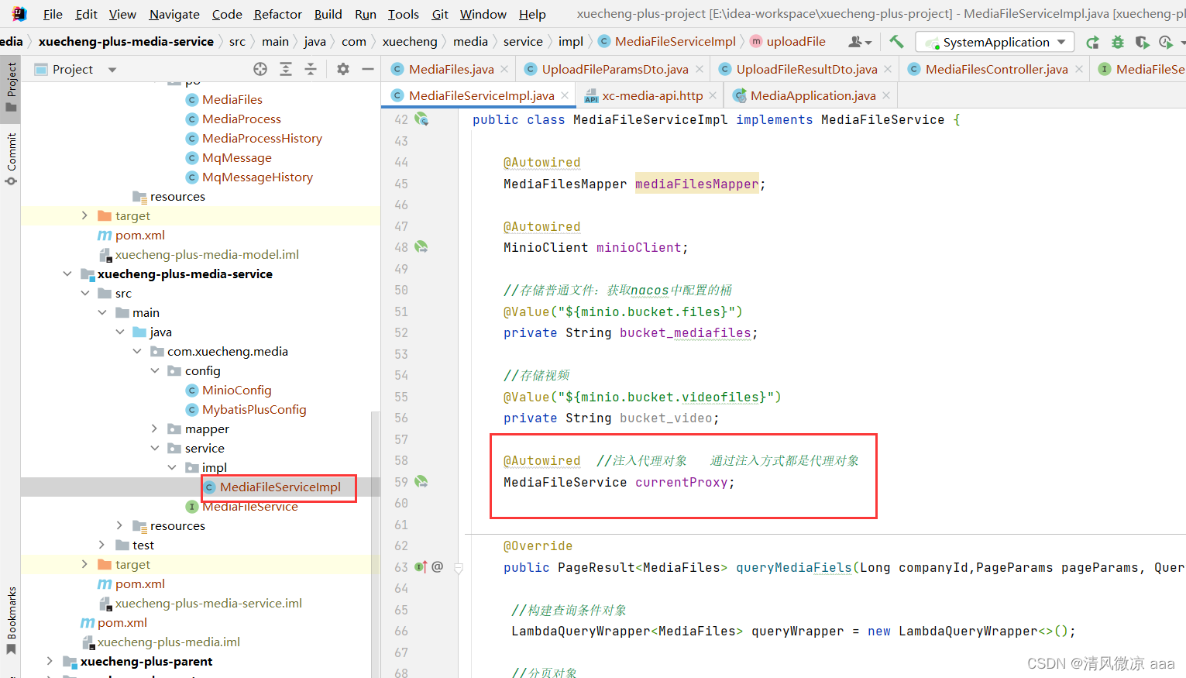Open the Git menu

440,14
